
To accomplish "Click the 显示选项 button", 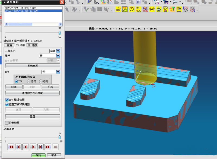I will [33, 66].
